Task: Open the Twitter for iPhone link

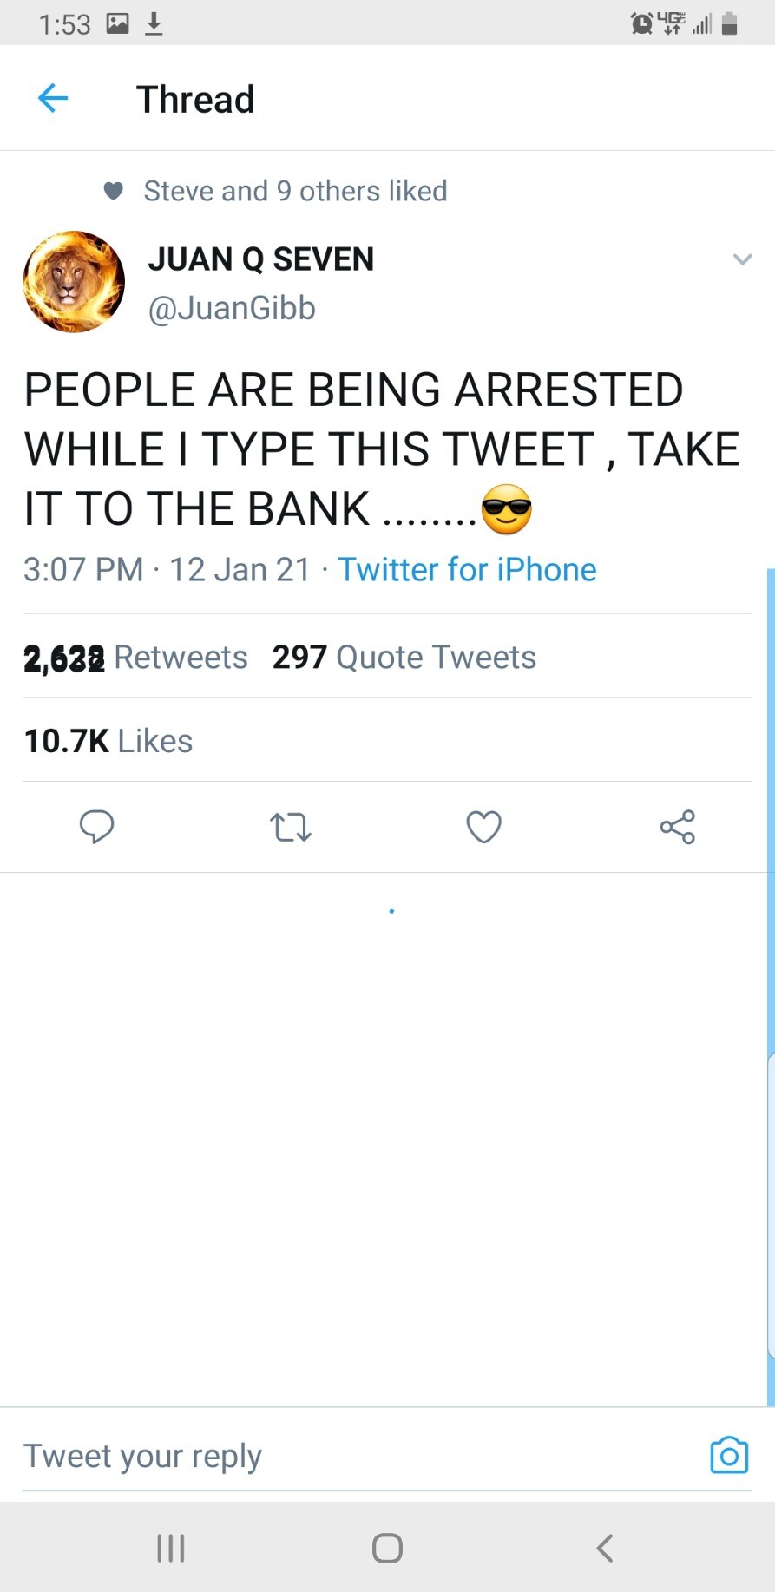Action: (x=467, y=570)
